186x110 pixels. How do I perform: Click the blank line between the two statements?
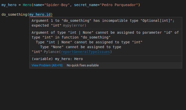point(76,10)
